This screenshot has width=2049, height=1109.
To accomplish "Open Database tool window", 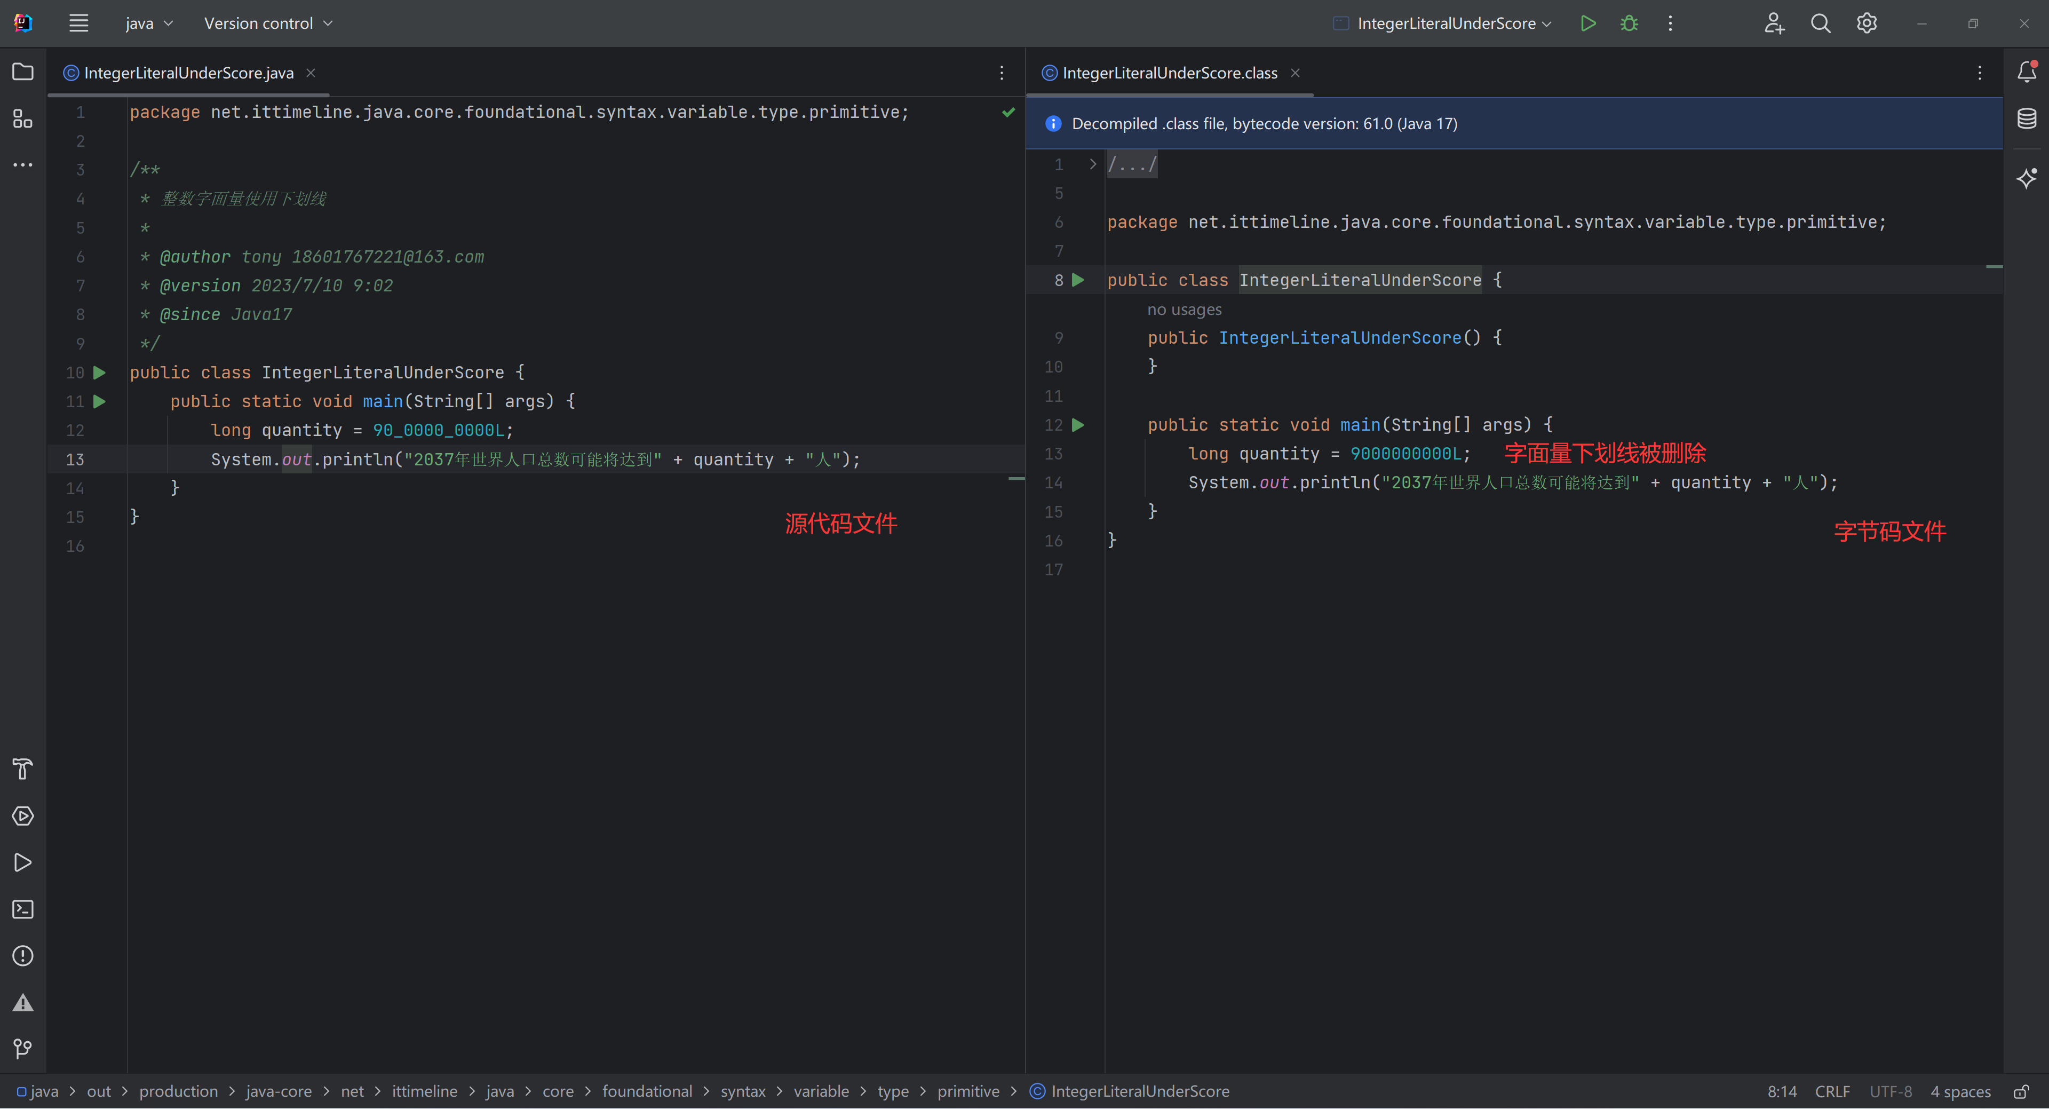I will (2027, 118).
